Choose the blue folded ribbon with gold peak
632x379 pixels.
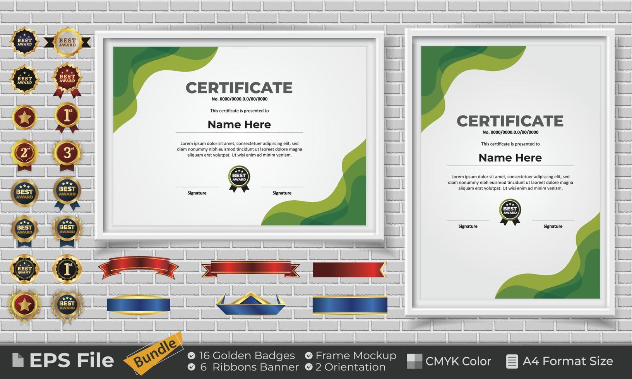251,304
